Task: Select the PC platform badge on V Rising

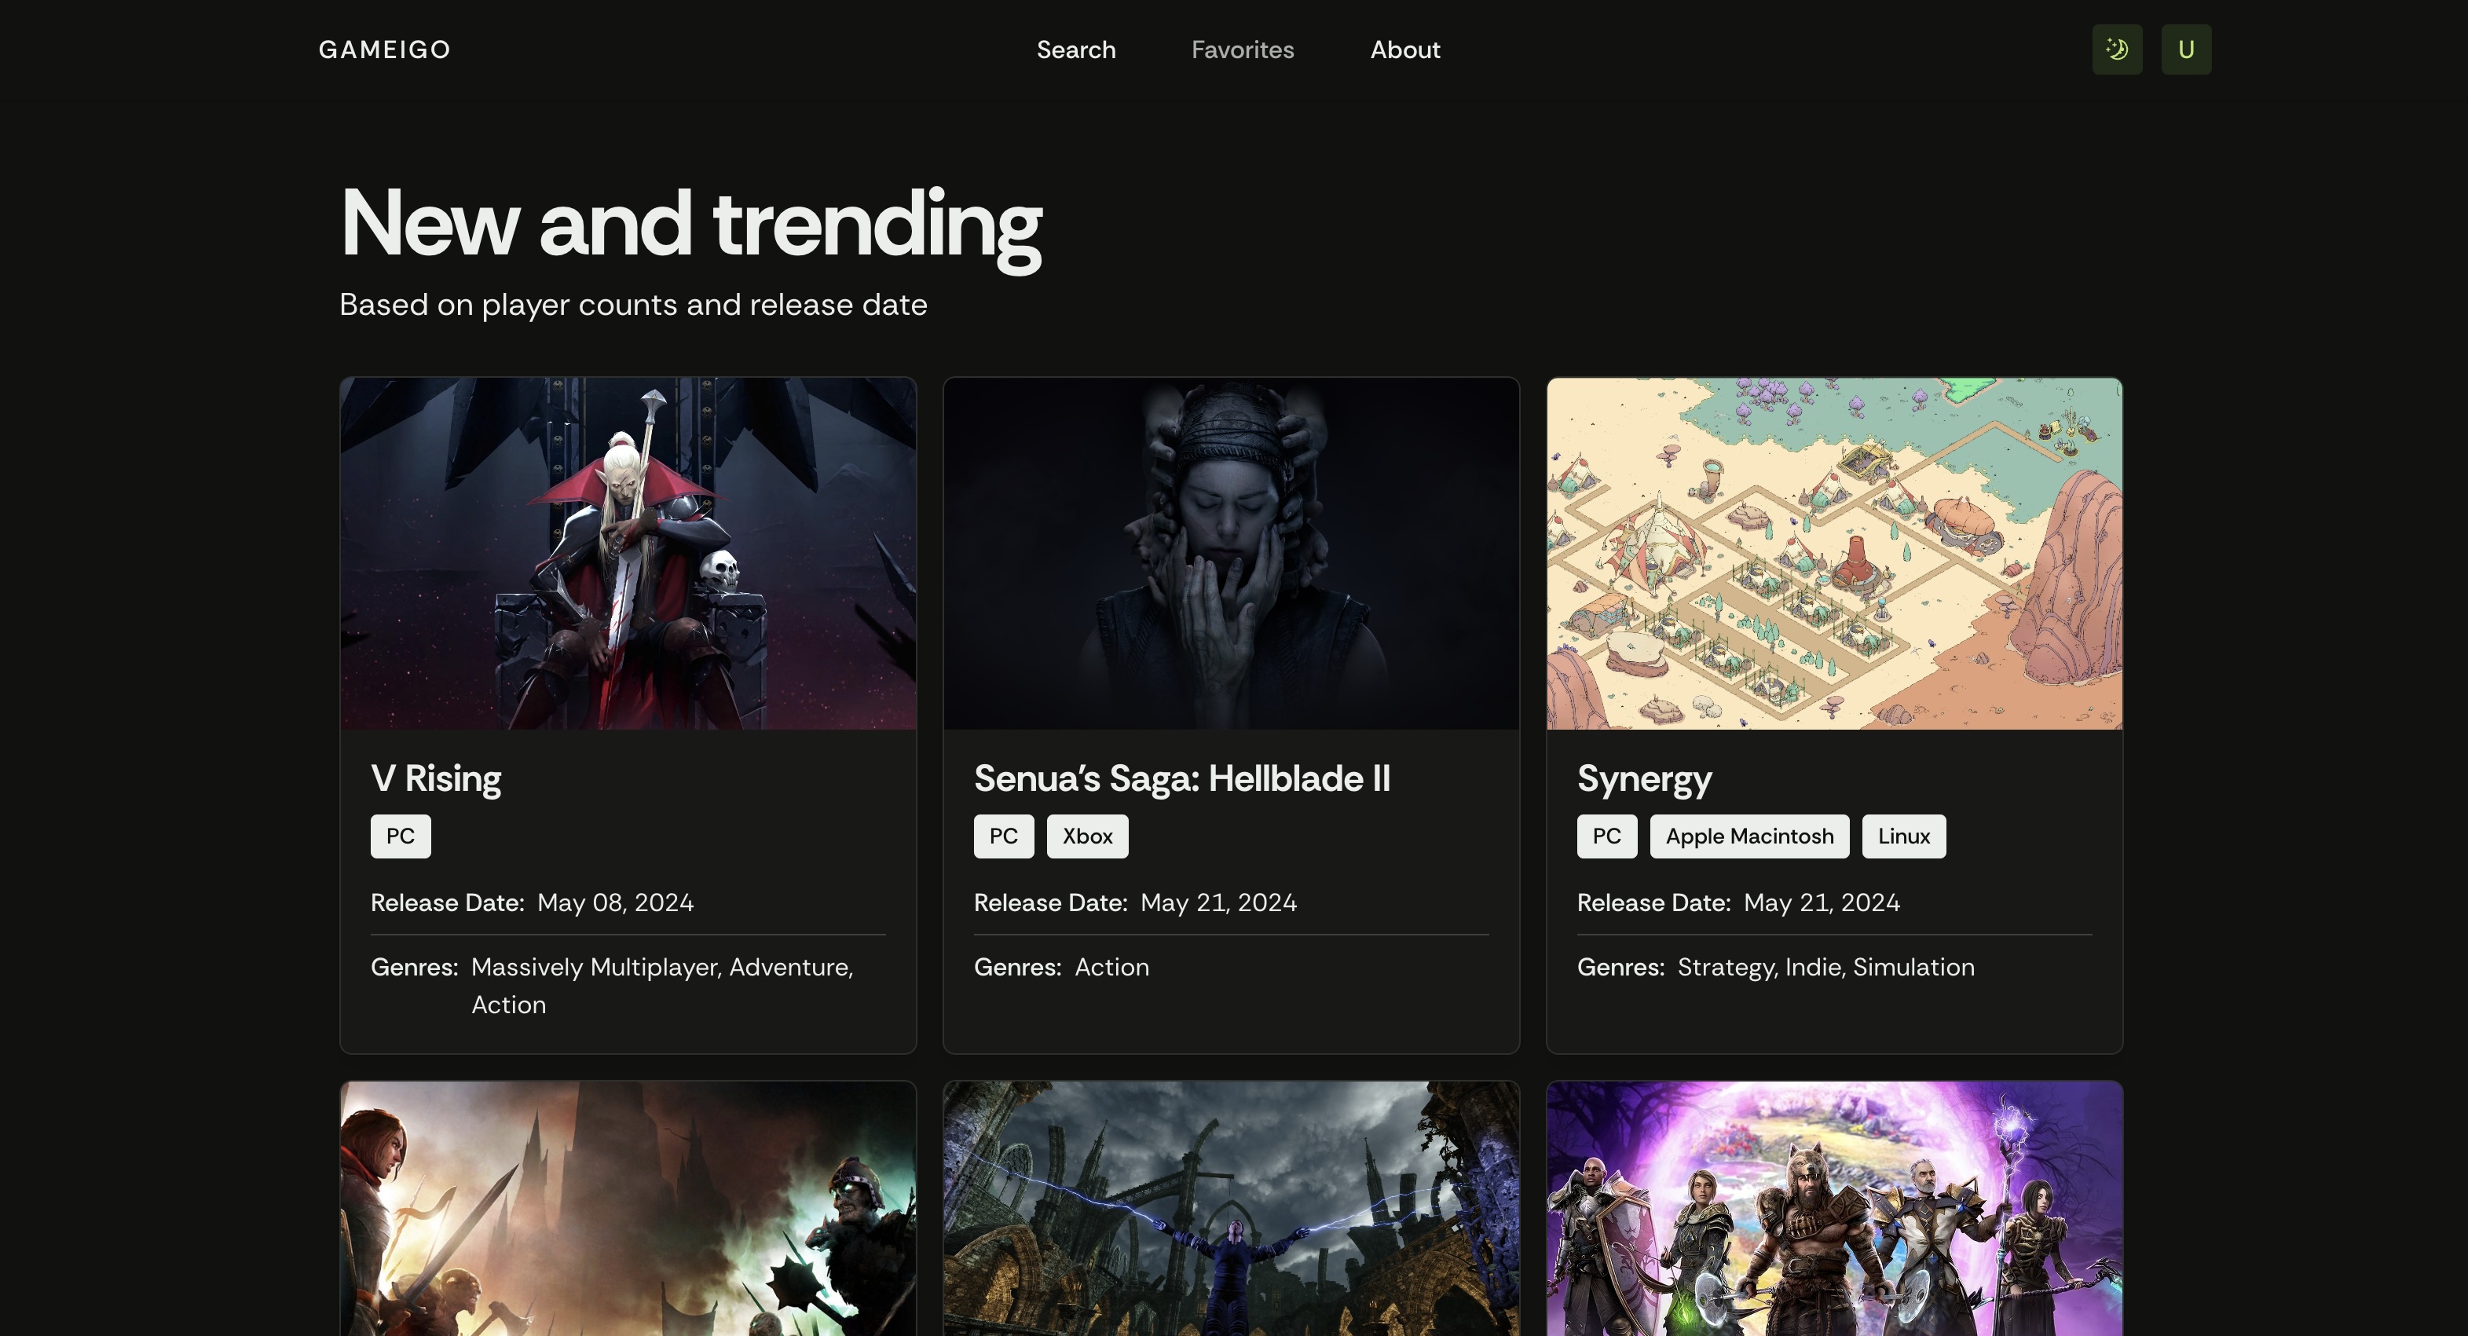Action: point(400,835)
